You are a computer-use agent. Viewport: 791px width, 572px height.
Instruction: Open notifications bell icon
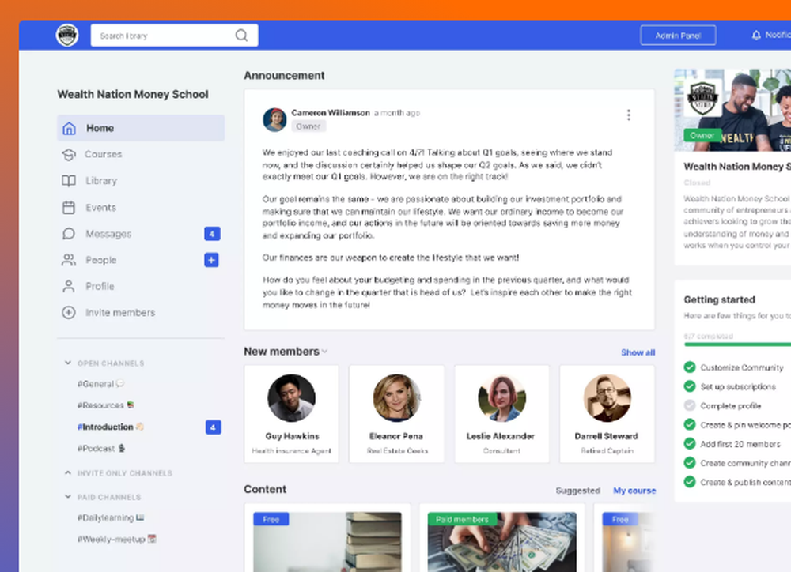[755, 36]
